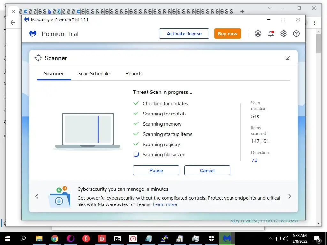Maximize the Malwarebytes window

pyautogui.click(x=283, y=19)
